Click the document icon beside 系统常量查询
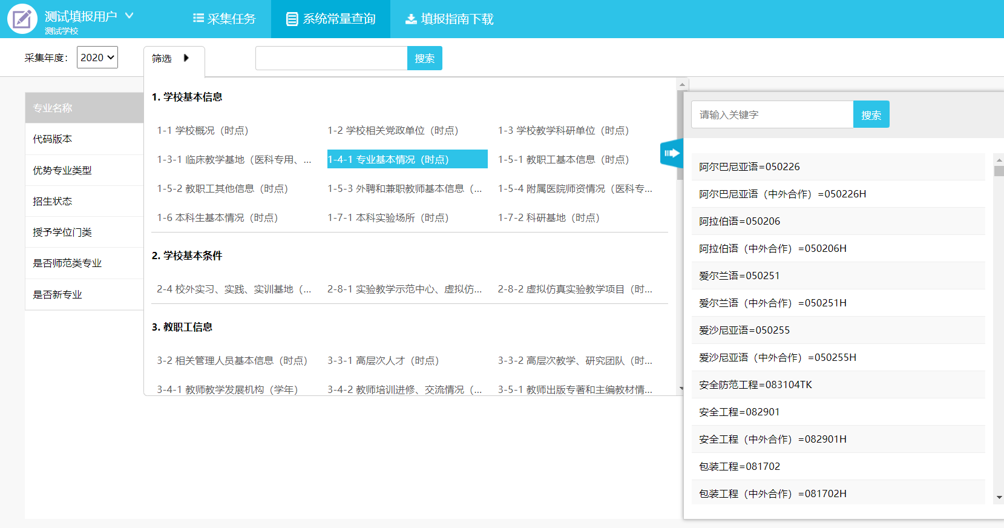This screenshot has height=528, width=1004. tap(292, 19)
